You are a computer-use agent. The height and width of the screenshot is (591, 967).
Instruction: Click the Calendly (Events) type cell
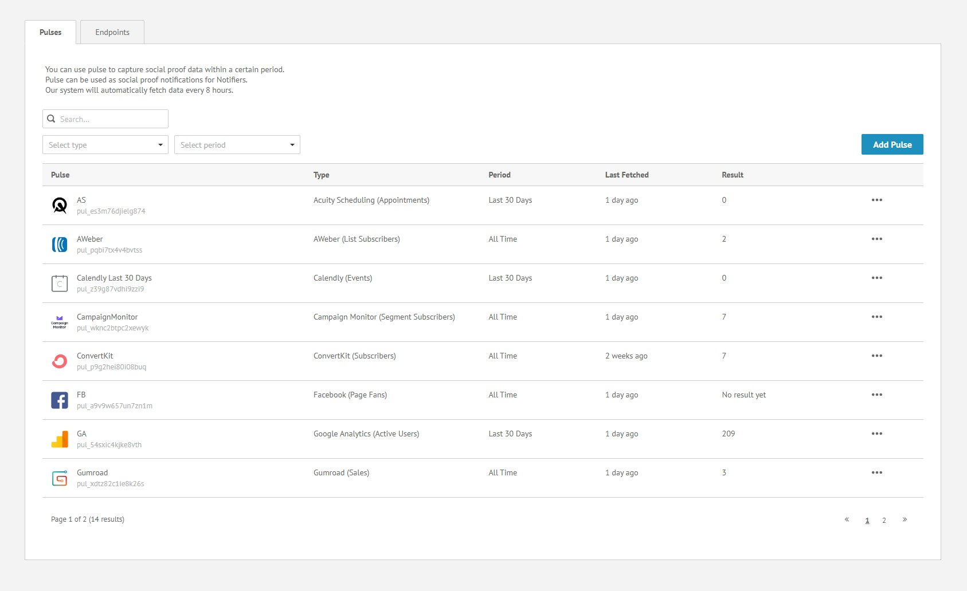[x=343, y=278]
